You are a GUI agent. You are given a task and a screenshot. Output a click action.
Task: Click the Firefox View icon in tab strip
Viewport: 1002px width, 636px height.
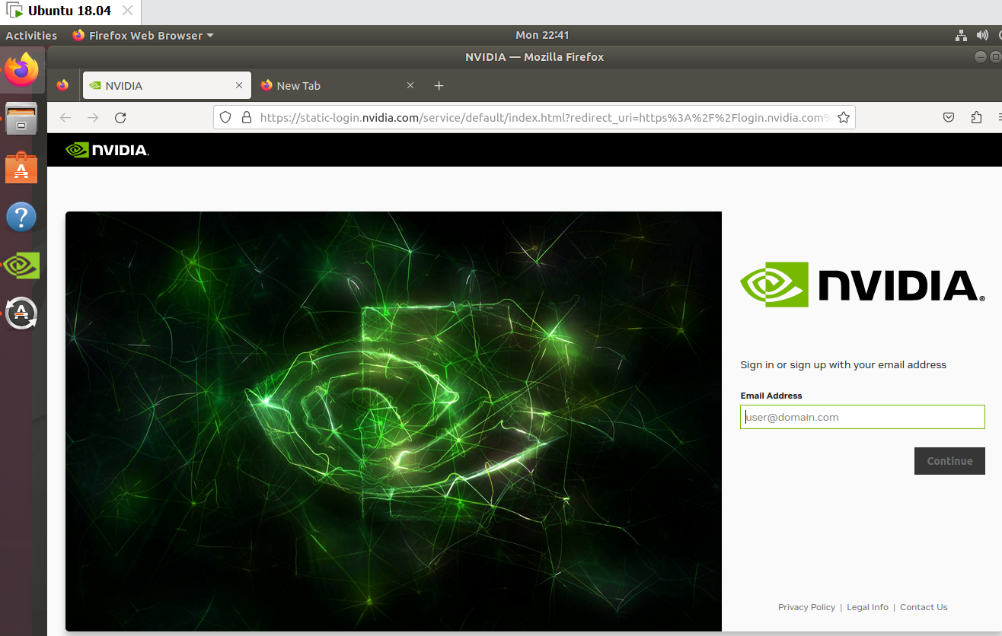[x=62, y=85]
